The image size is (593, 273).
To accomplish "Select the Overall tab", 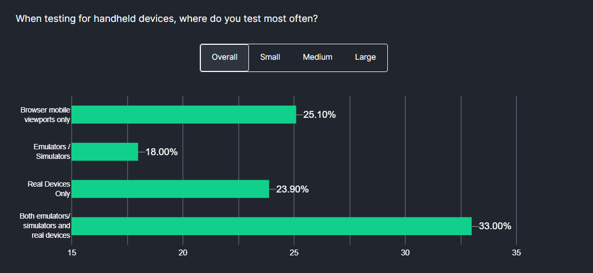I will click(x=224, y=58).
